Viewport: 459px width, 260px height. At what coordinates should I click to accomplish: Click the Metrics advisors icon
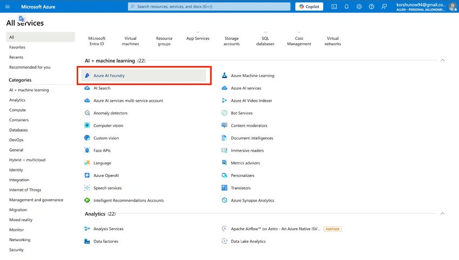tap(225, 163)
